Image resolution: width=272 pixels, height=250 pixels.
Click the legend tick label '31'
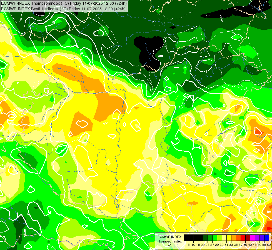226,245
